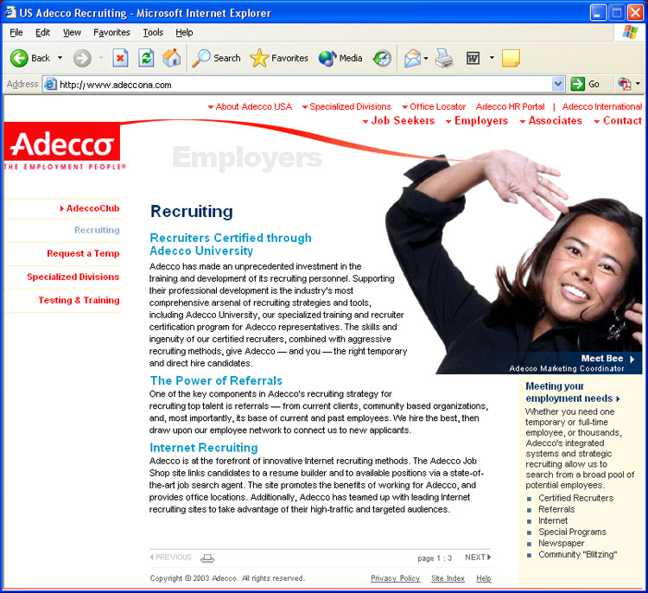Click the PREVIOUS page link
This screenshot has width=648, height=593.
170,558
